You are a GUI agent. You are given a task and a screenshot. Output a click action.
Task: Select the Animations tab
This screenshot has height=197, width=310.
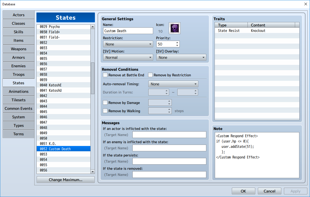(19, 91)
